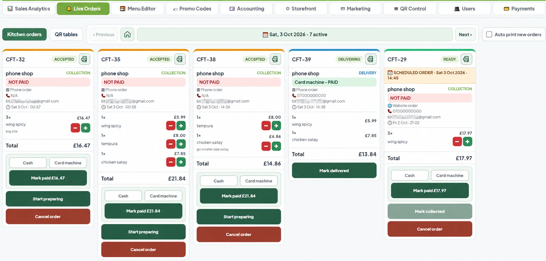Cancel order CFT-38
The width and height of the screenshot is (546, 261).
pos(239,235)
